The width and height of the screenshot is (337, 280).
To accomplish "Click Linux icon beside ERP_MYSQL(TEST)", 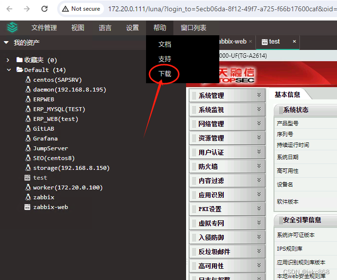I will pyautogui.click(x=28, y=109).
